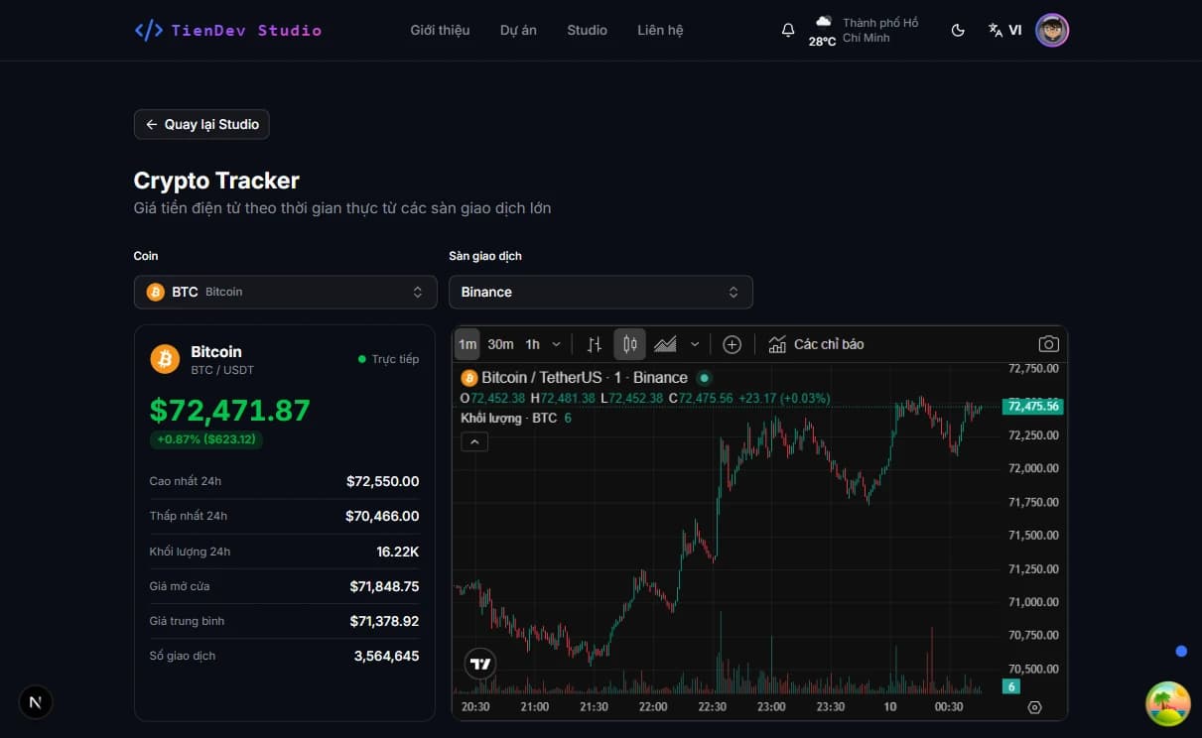Expand the time interval dropdown arrow
This screenshot has height=738, width=1202.
tap(556, 344)
